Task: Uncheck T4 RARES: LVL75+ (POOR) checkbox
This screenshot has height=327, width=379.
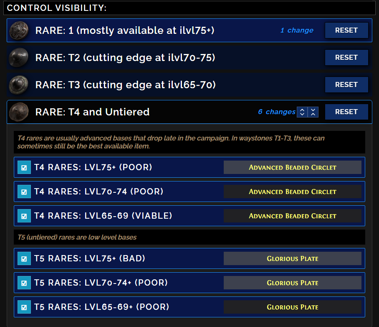Action: tap(24, 167)
